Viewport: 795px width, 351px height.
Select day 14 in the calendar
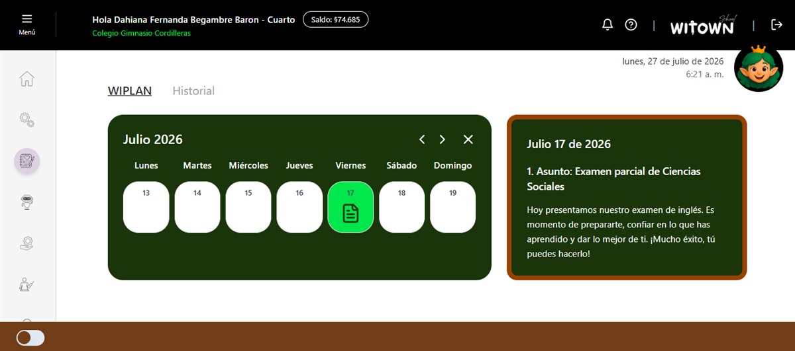[x=197, y=207]
